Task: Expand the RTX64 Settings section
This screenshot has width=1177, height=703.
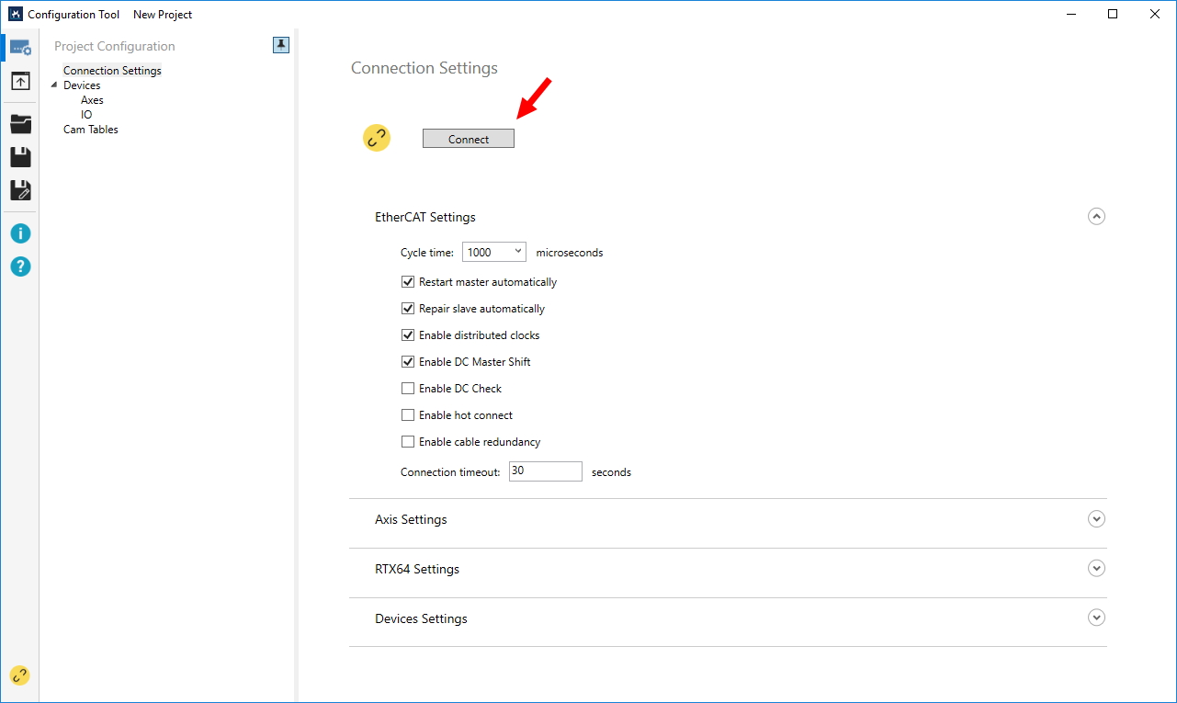Action: click(x=1096, y=569)
